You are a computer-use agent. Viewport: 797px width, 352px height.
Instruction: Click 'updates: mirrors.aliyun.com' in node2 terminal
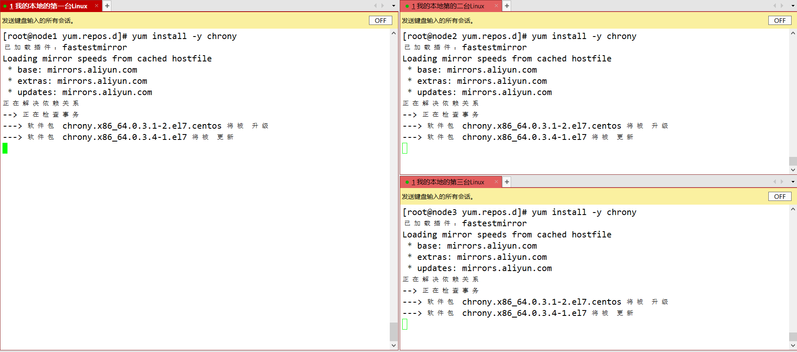tap(485, 92)
